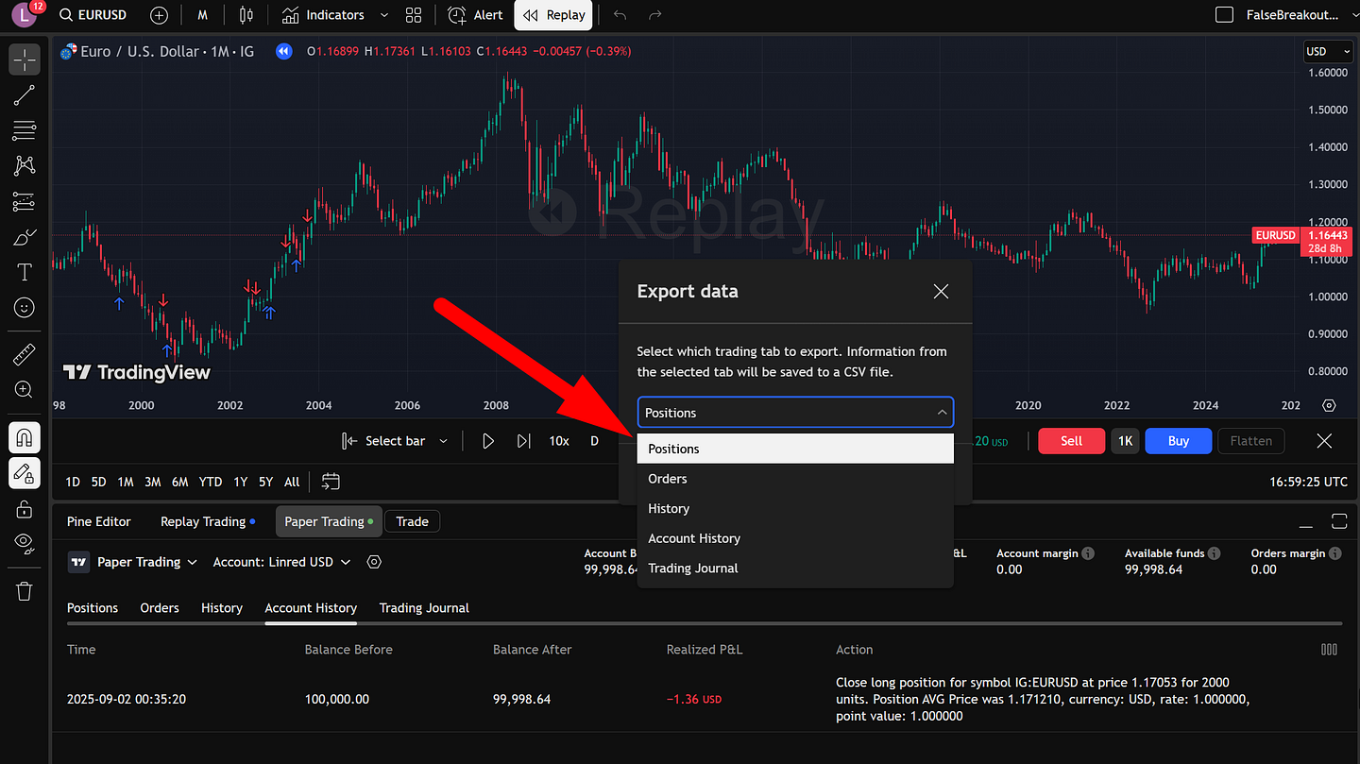Screen dimensions: 1360x764
Task: Open the Indicators dialog
Action: click(323, 15)
